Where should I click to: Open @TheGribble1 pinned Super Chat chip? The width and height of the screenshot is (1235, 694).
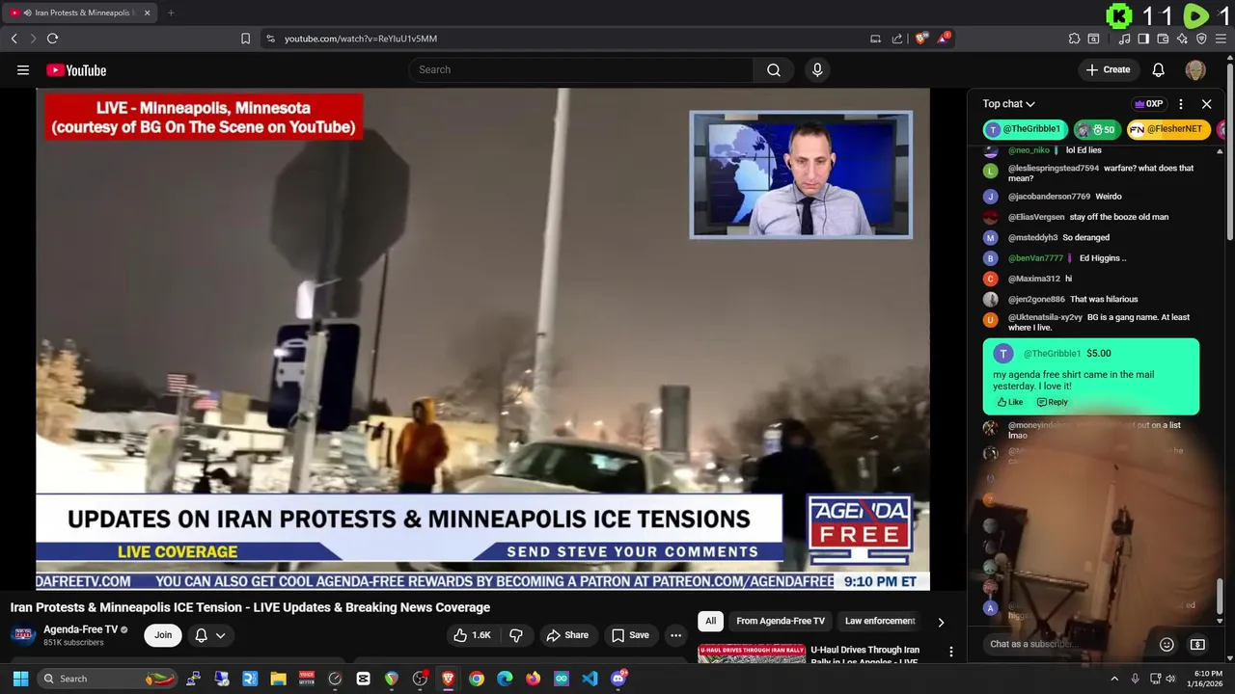(1026, 129)
